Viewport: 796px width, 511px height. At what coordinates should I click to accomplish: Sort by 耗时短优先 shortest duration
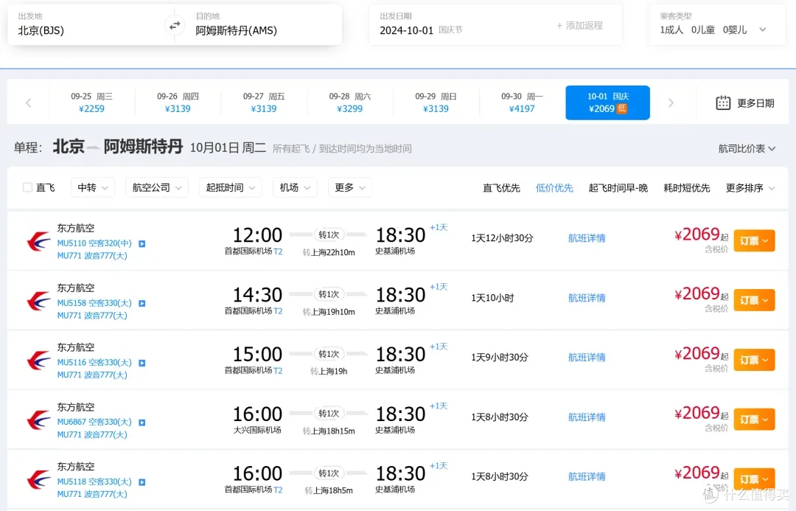[x=686, y=188]
